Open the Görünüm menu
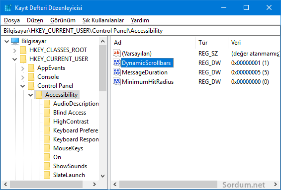281x190 pixels. coord(63,20)
